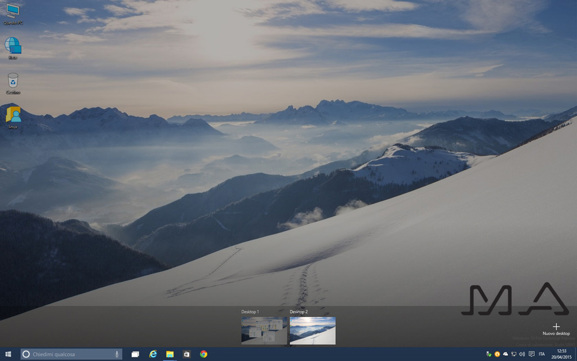This screenshot has height=361, width=577.
Task: Launch Internet Explorer from the taskbar
Action: [x=153, y=354]
